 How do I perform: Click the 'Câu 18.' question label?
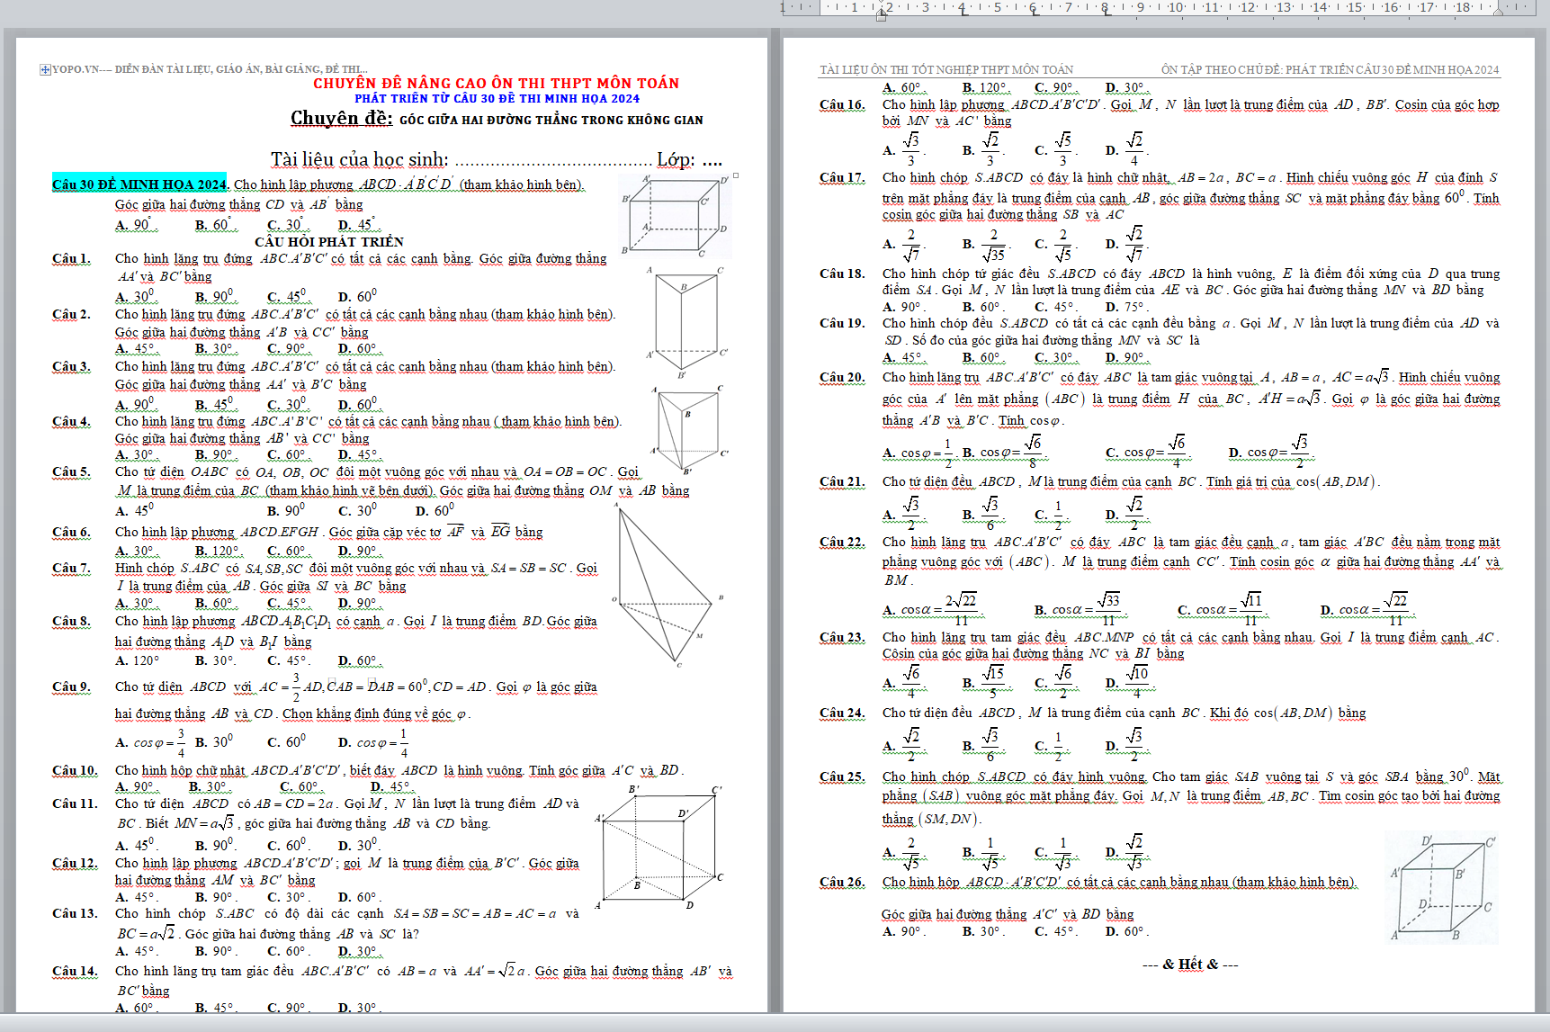(842, 274)
